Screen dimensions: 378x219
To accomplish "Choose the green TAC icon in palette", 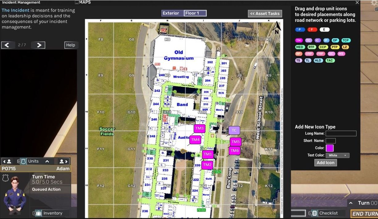I will tap(330, 60).
